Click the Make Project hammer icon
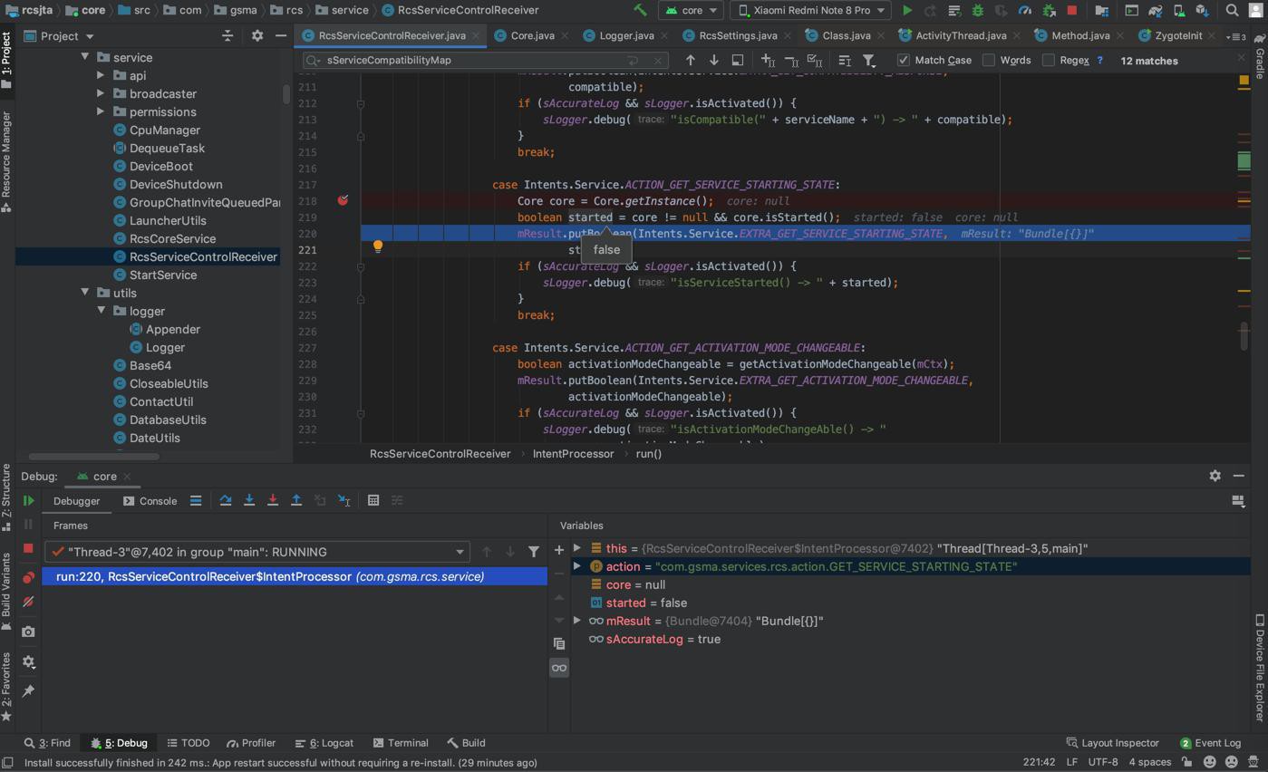 640,11
